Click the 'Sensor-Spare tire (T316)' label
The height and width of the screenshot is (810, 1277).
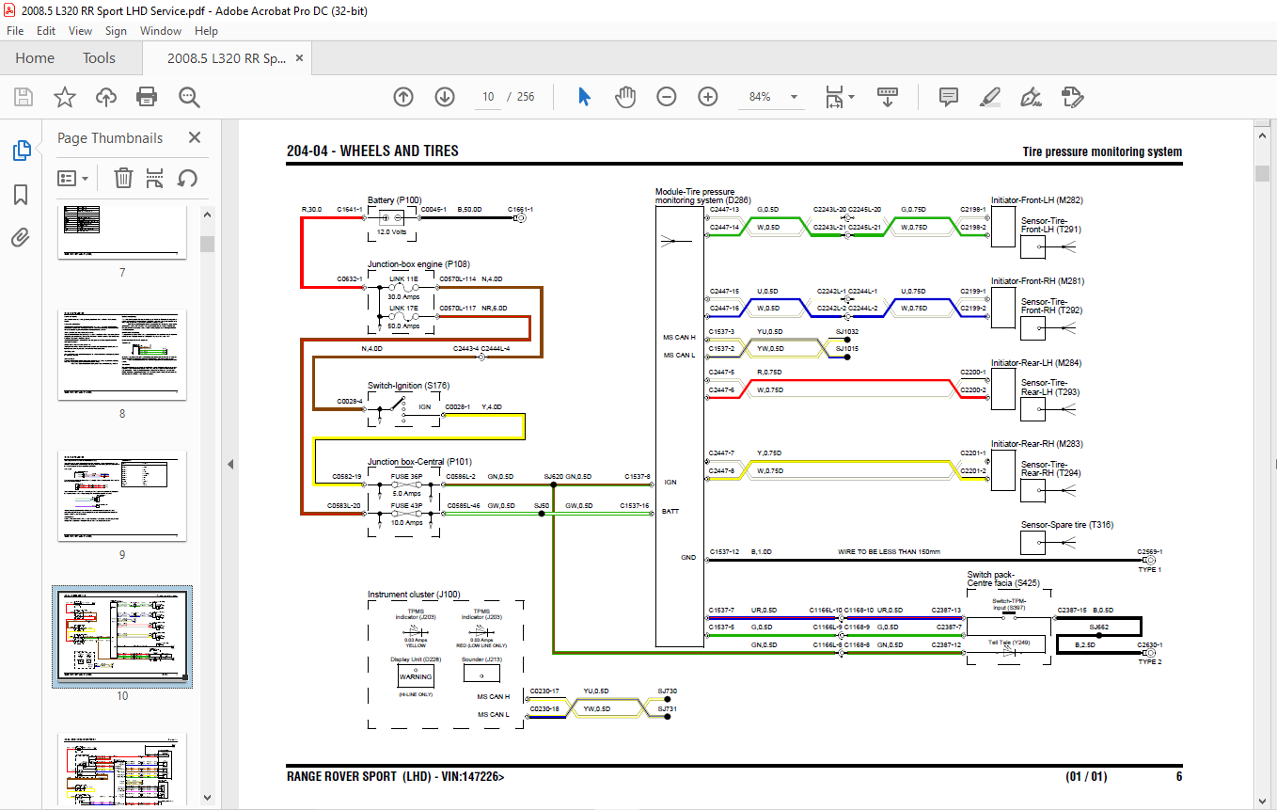tap(1067, 525)
